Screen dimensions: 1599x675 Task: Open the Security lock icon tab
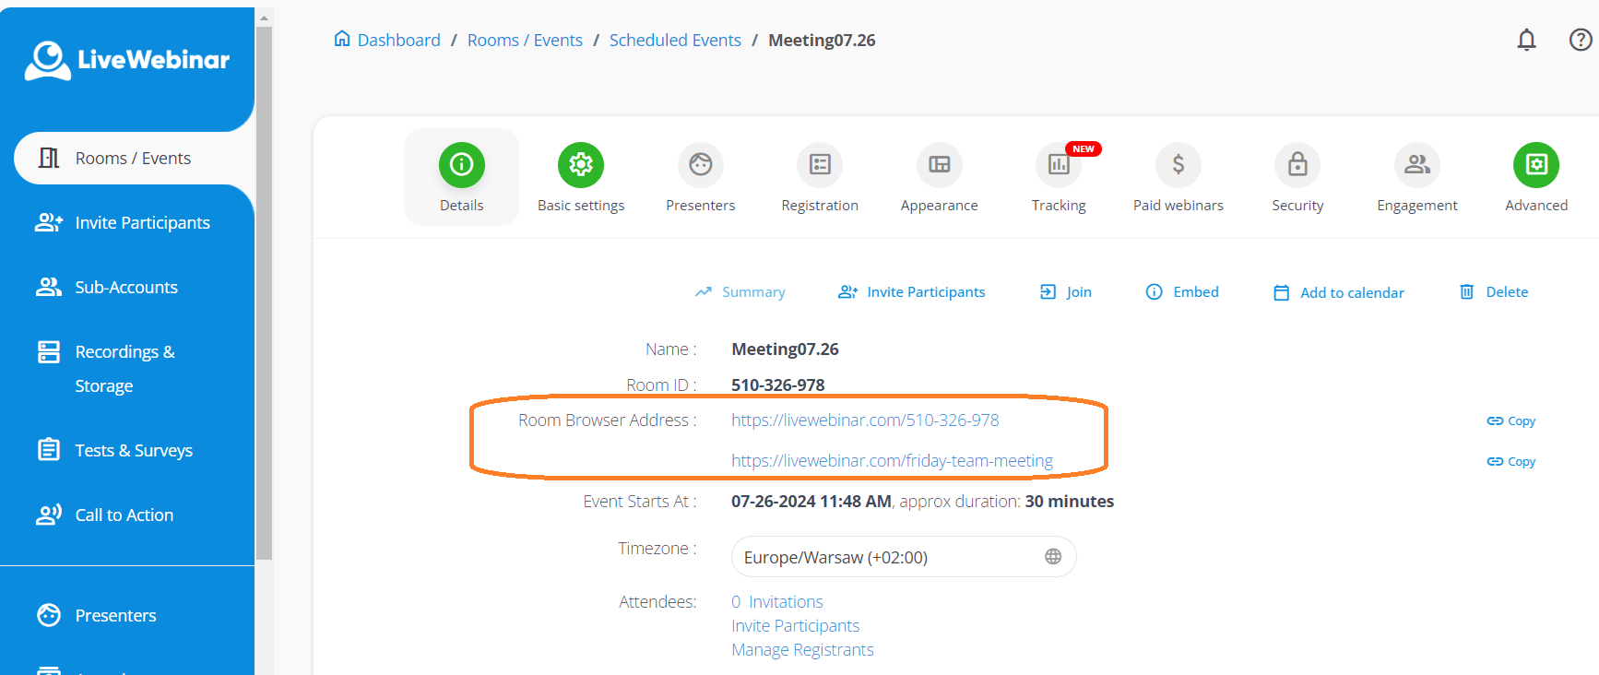[x=1297, y=165]
